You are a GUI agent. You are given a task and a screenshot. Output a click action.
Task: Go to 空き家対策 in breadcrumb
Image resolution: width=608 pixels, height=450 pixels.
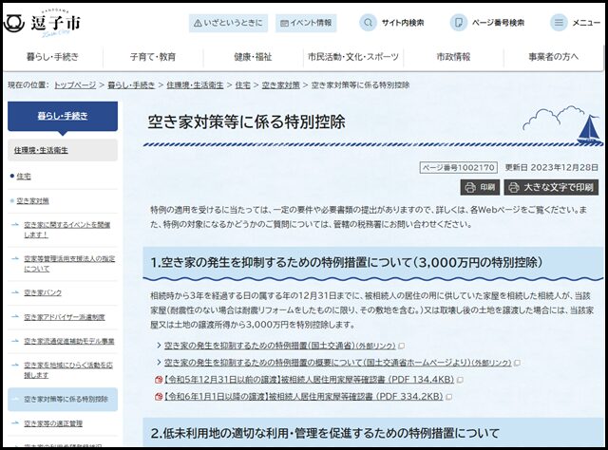pyautogui.click(x=281, y=85)
